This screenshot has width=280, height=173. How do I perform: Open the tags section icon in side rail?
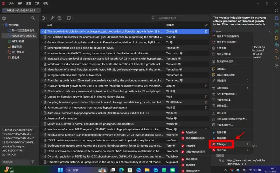tap(276, 51)
